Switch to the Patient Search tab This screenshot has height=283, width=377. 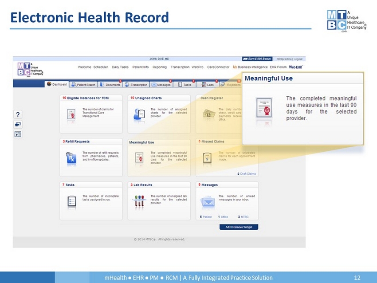click(83, 85)
